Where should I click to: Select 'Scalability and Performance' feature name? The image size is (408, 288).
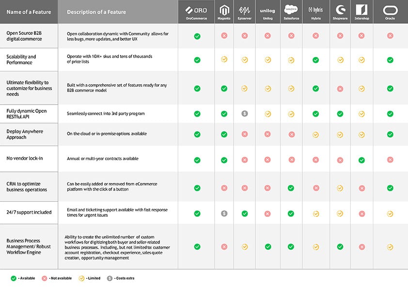[x=21, y=60]
